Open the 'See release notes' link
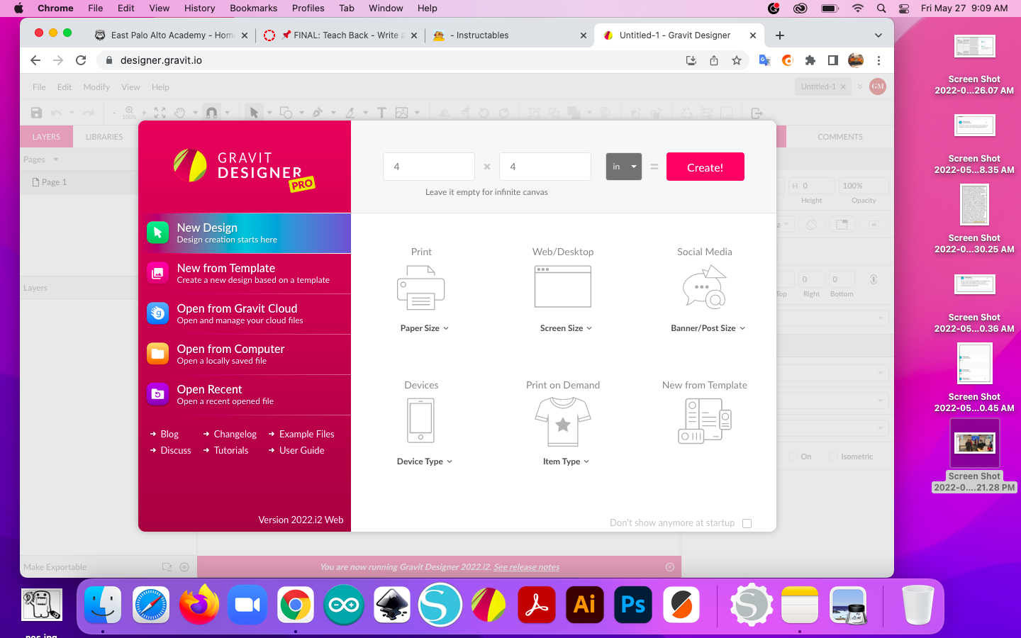This screenshot has height=638, width=1021. [x=526, y=566]
